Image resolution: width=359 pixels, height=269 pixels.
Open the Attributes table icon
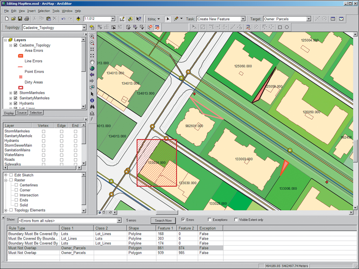click(x=333, y=19)
